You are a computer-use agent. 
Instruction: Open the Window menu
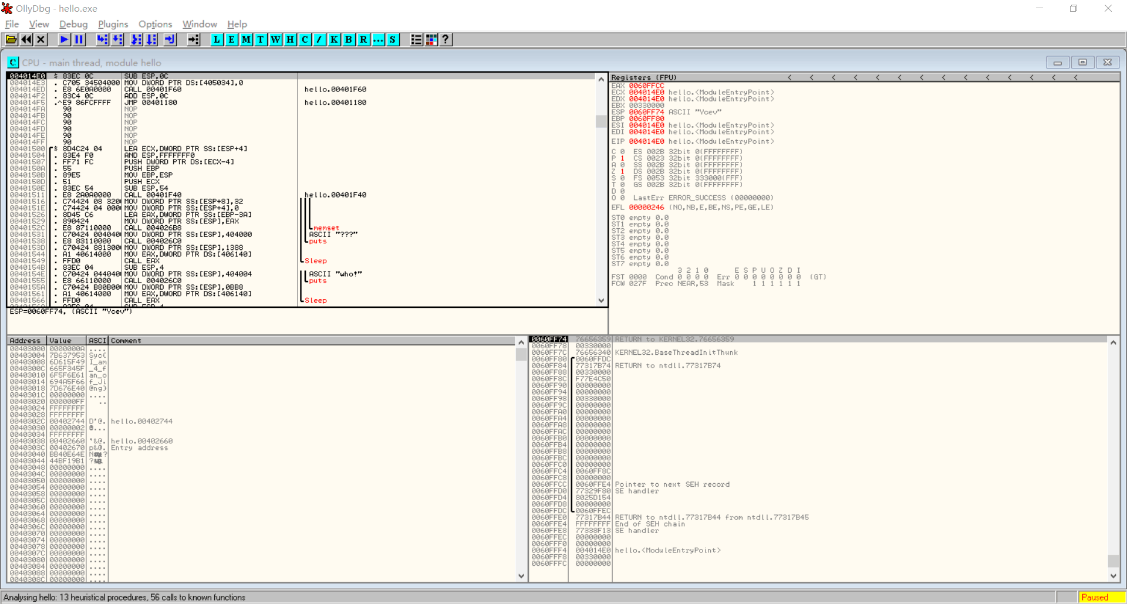click(200, 24)
